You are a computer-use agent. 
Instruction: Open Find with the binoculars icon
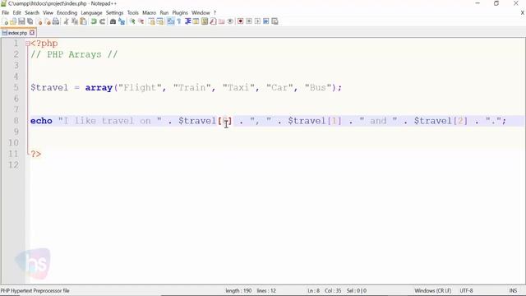pos(113,21)
